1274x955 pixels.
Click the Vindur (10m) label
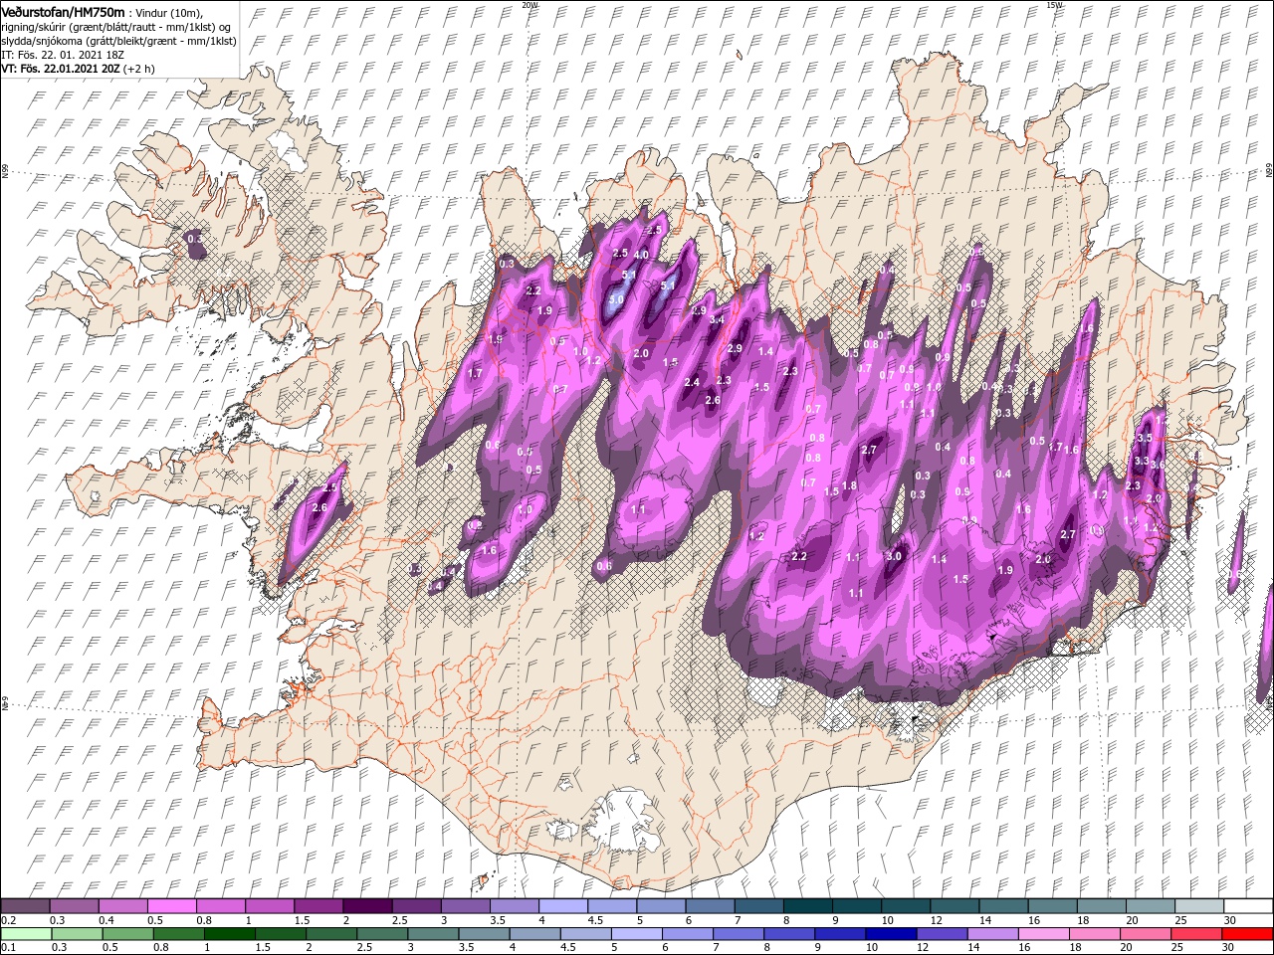(x=168, y=12)
